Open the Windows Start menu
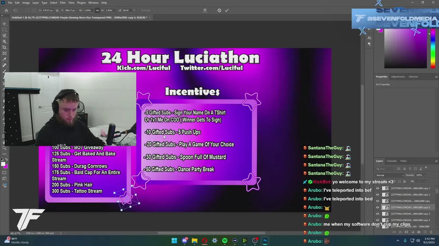This screenshot has width=439, height=246. tap(174, 241)
